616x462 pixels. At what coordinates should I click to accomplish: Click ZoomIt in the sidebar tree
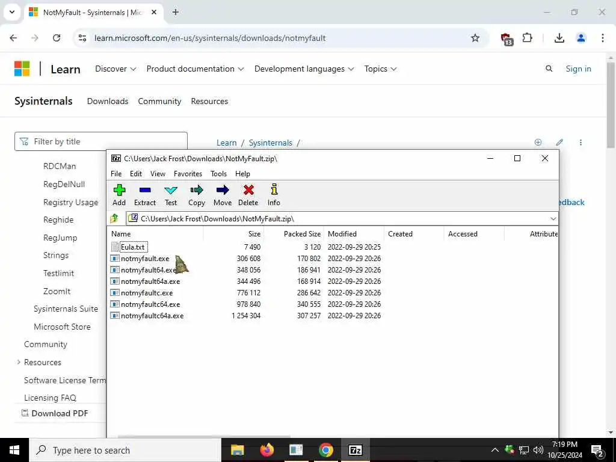[57, 291]
